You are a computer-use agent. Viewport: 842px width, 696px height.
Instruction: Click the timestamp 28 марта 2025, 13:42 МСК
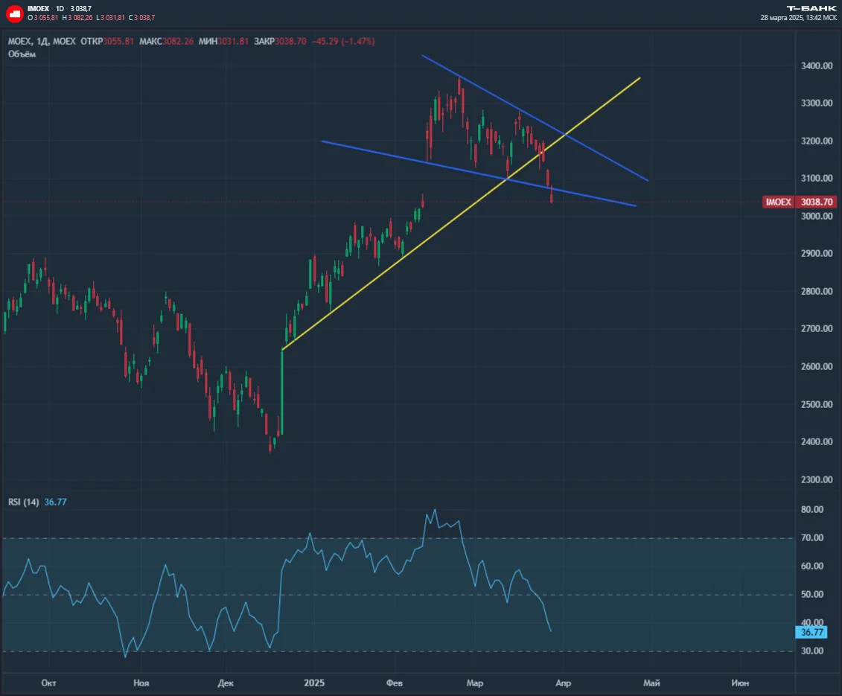click(x=799, y=18)
